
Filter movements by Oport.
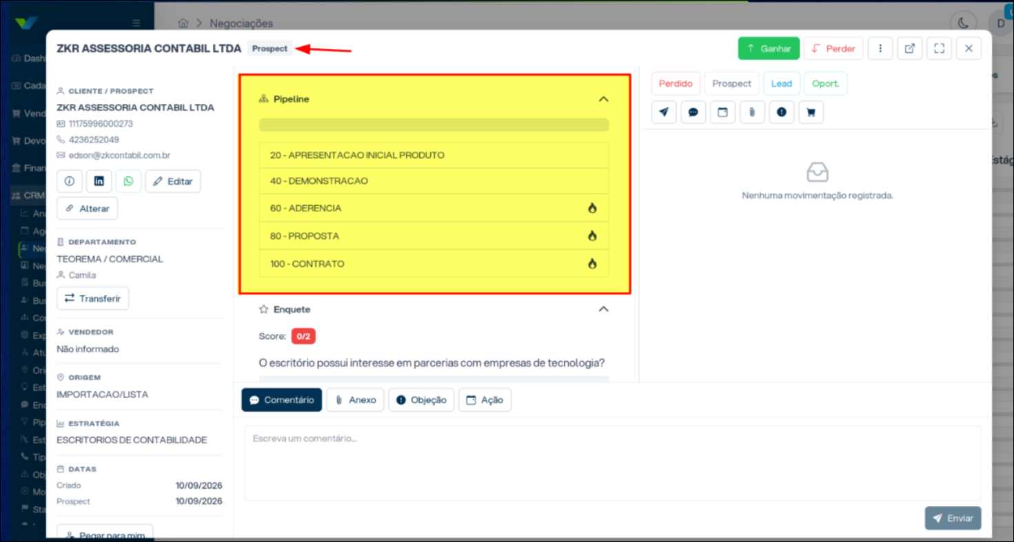(x=826, y=83)
